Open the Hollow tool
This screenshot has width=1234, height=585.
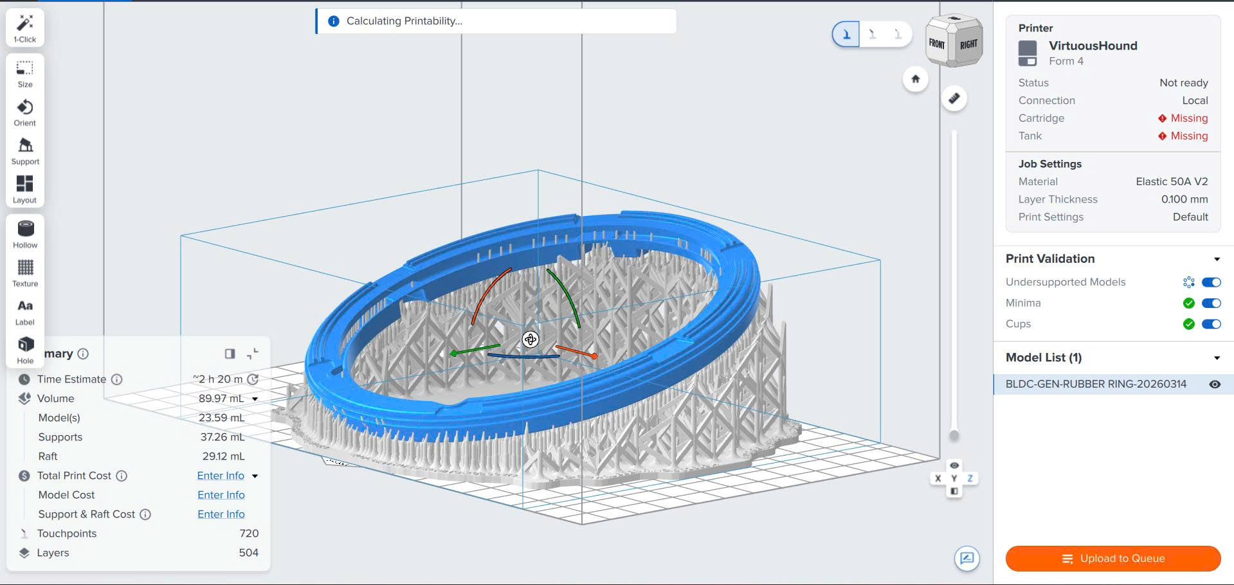[25, 234]
